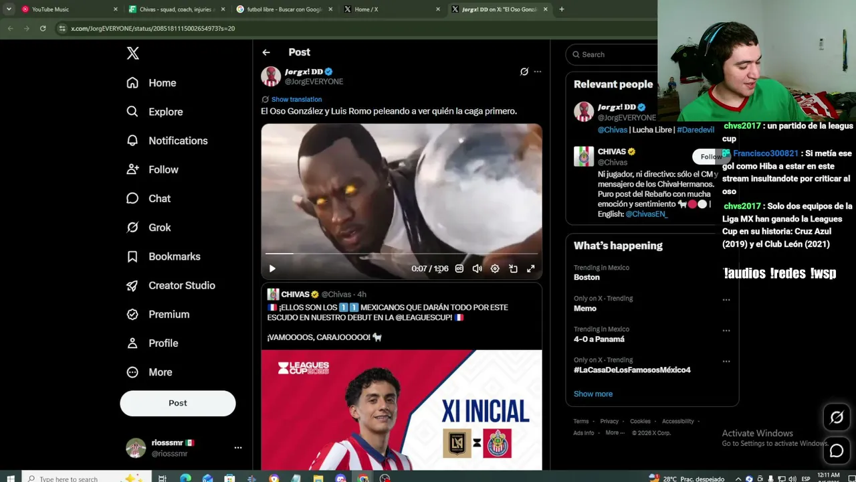Viewport: 856px width, 482px height.
Task: Open the Boston trending topic
Action: click(586, 277)
